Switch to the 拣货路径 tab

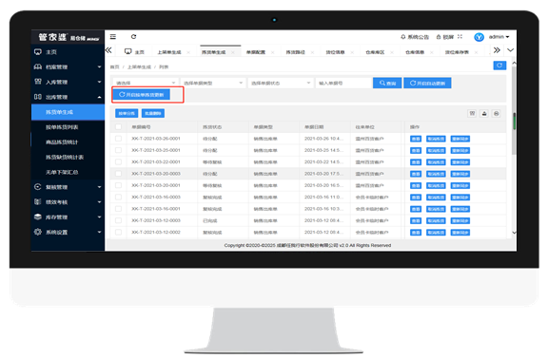pyautogui.click(x=295, y=52)
